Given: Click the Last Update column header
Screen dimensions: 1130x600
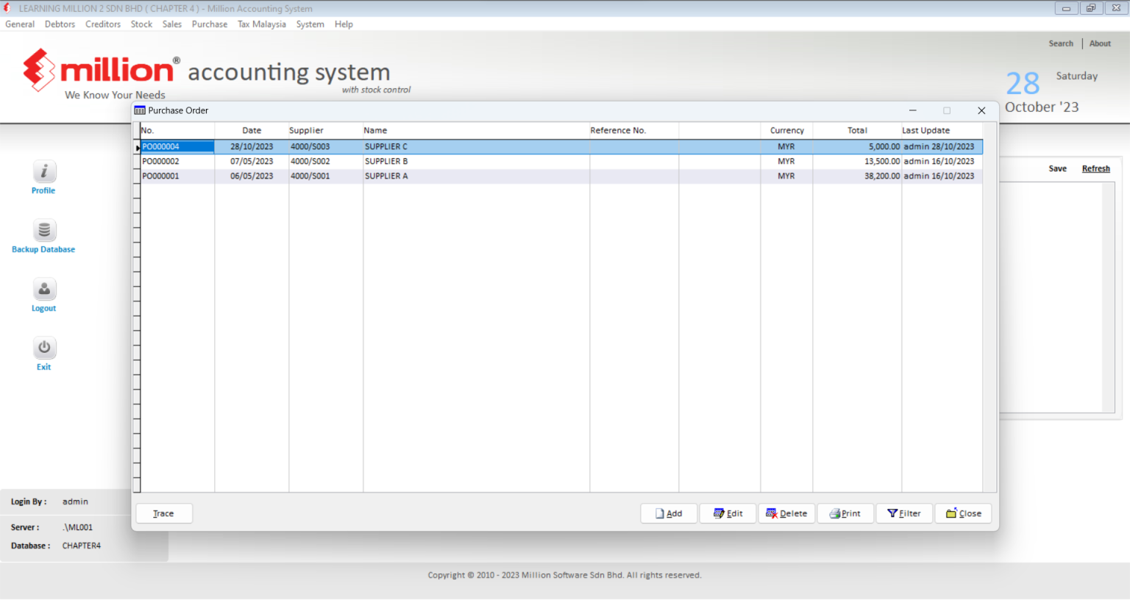Looking at the screenshot, I should point(942,130).
